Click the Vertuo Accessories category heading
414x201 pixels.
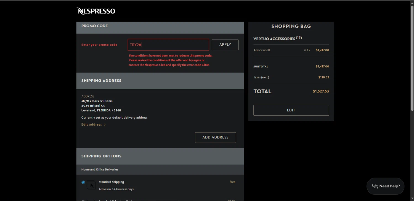274,39
